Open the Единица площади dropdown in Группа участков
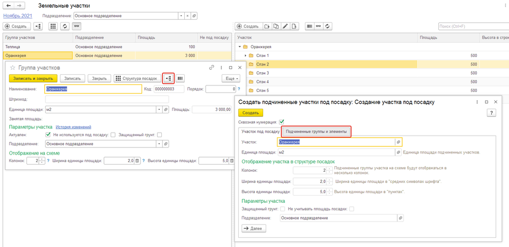509x247 pixels. pyautogui.click(x=159, y=109)
